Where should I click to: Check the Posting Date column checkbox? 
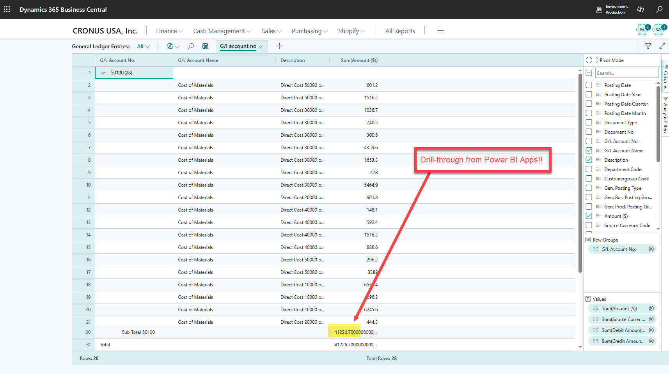pos(589,85)
